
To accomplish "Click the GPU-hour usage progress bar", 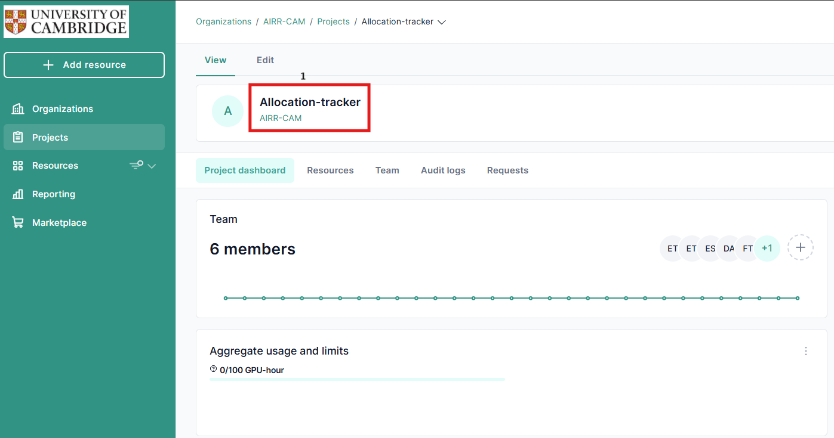I will (x=357, y=379).
